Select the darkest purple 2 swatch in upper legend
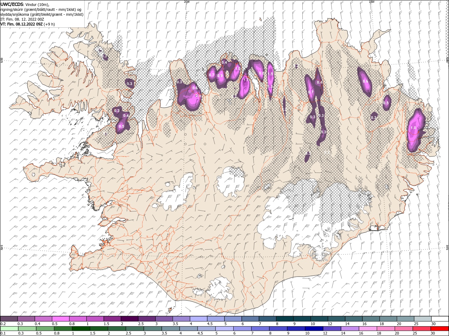This screenshot has height=336, width=449. tap(129, 319)
